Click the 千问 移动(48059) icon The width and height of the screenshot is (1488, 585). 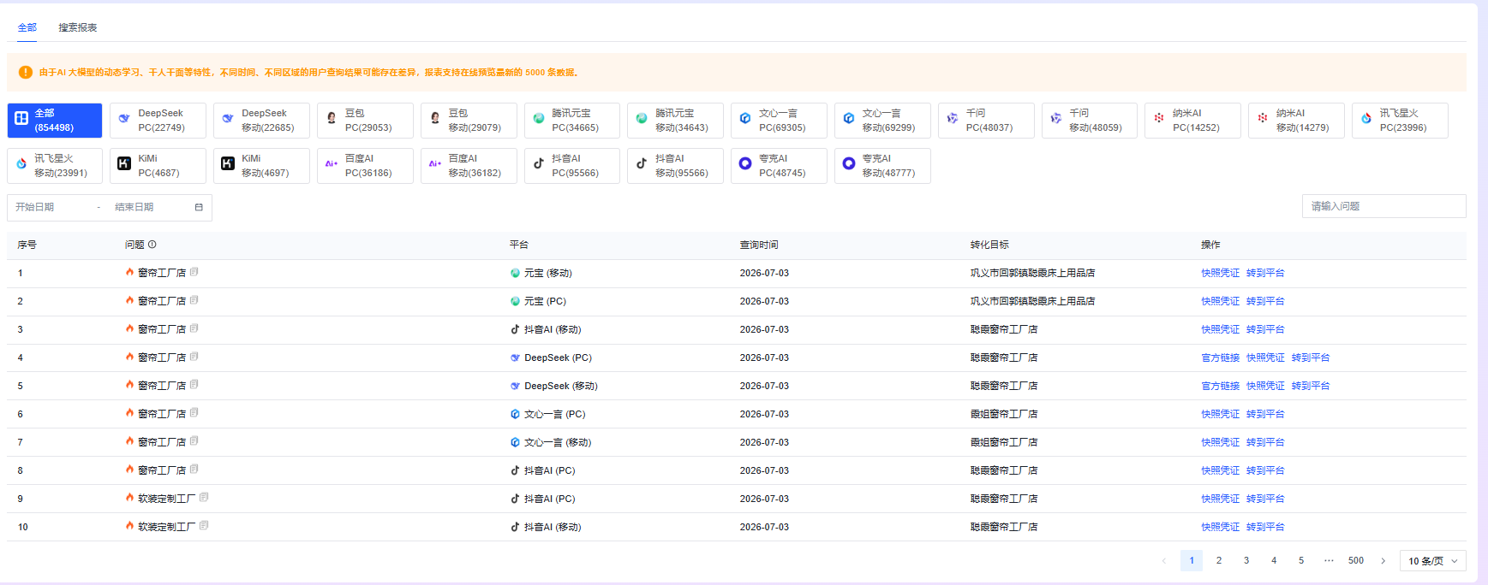tap(1056, 119)
